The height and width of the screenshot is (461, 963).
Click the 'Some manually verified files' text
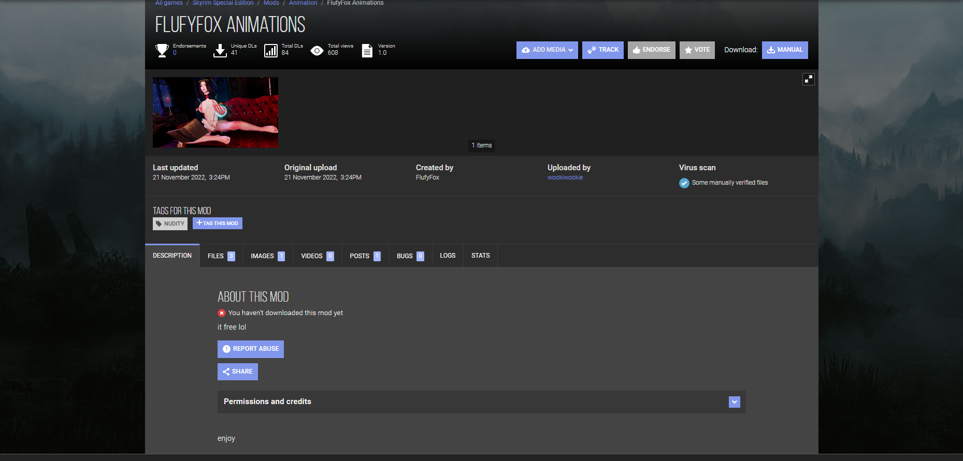[730, 183]
